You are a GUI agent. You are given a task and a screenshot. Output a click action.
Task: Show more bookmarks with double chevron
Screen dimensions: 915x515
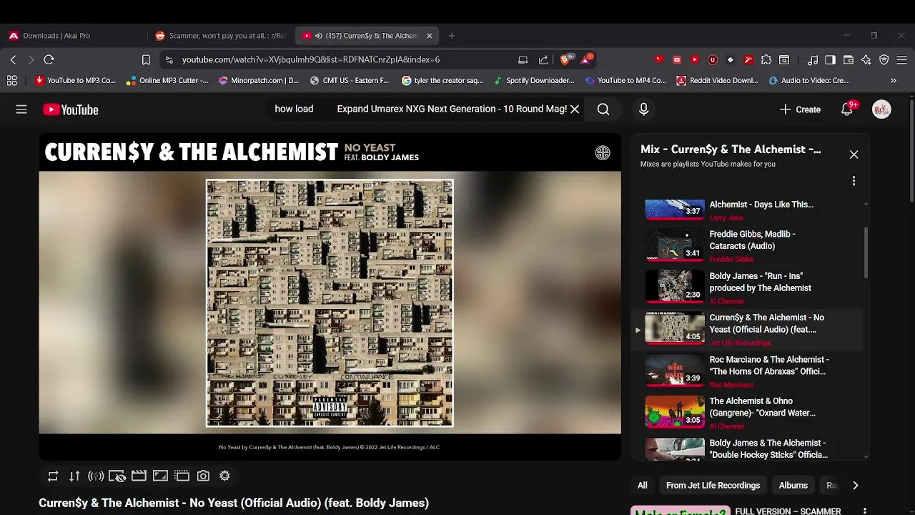[893, 81]
